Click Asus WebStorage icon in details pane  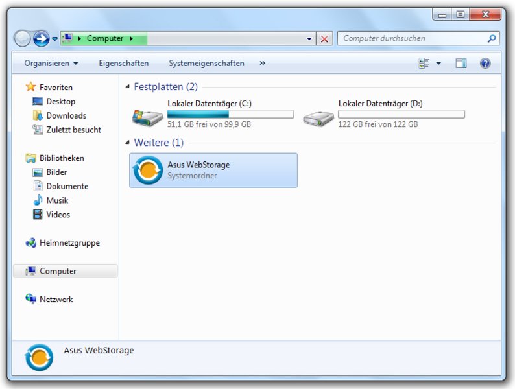click(x=39, y=357)
